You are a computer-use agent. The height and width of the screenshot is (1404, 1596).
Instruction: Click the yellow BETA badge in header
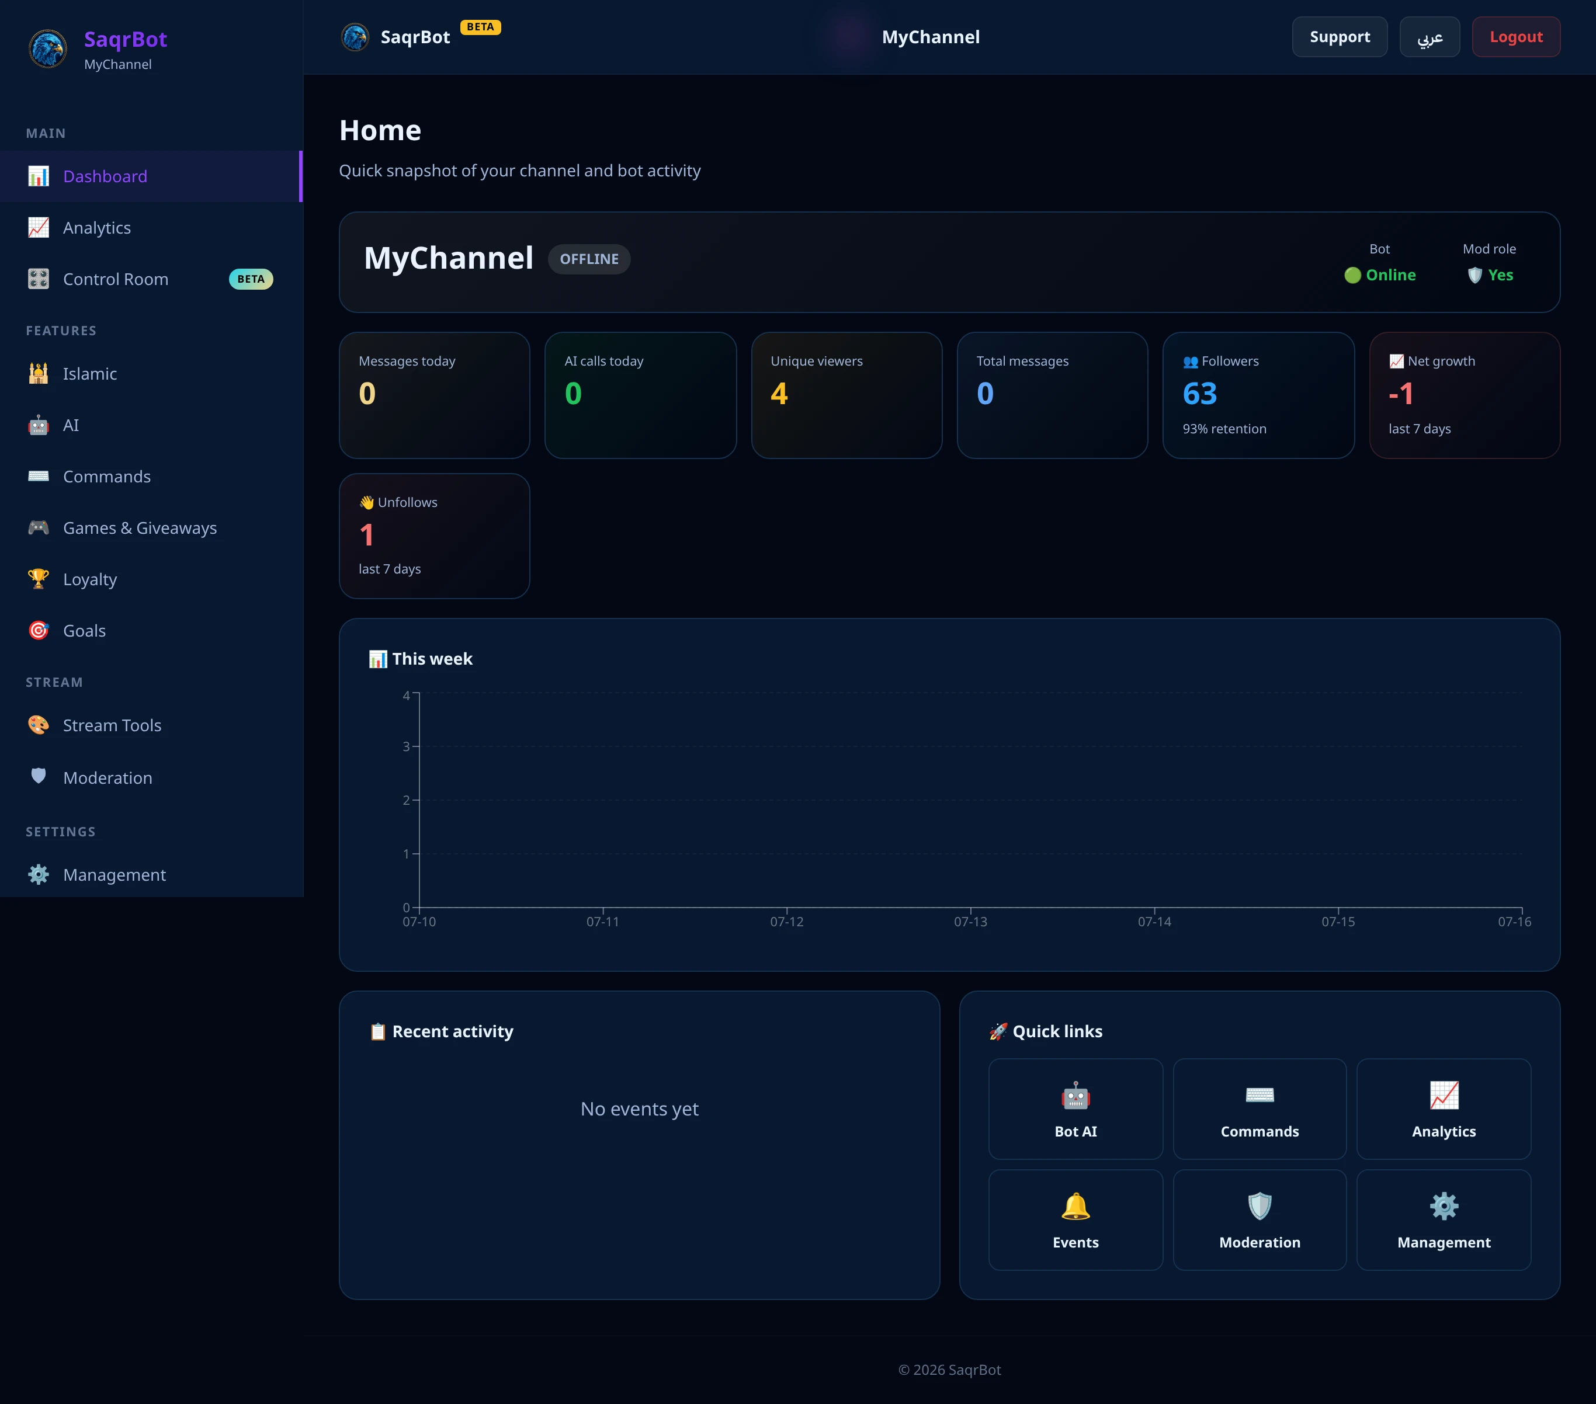[480, 27]
